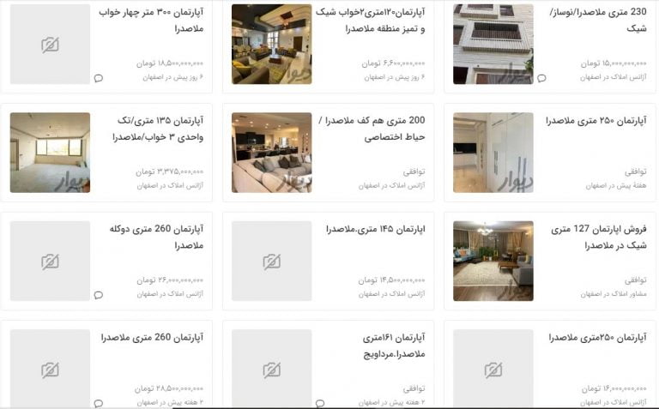Image resolution: width=659 pixels, height=409 pixels.
Task: Click no-photo placeholder of 145-meter apartment listing
Action: (x=271, y=261)
